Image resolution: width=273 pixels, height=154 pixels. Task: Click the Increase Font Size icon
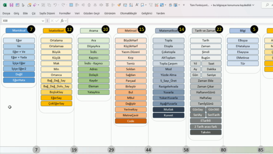pyautogui.click(x=137, y=5)
